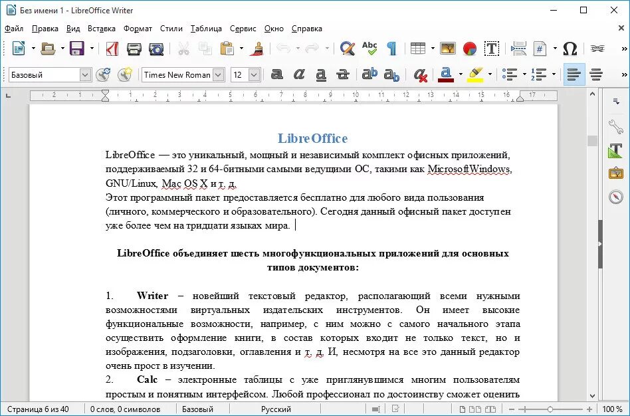The width and height of the screenshot is (630, 416).
Task: Open sidebar Gallery icon
Action: [x=615, y=173]
